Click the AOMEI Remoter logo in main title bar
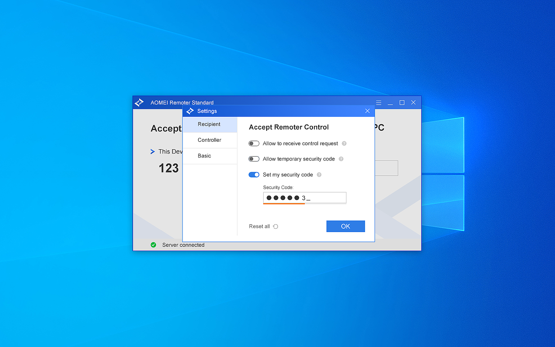 pyautogui.click(x=139, y=103)
